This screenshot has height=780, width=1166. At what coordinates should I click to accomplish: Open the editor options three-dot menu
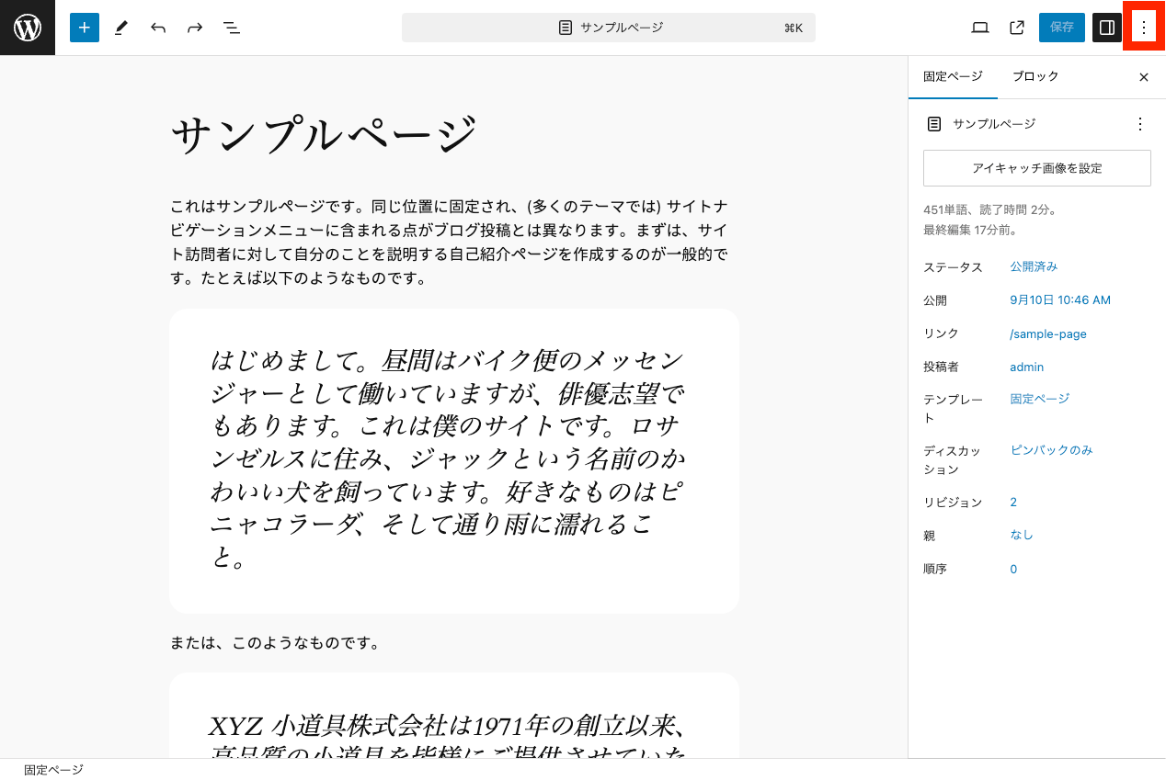pos(1144,28)
